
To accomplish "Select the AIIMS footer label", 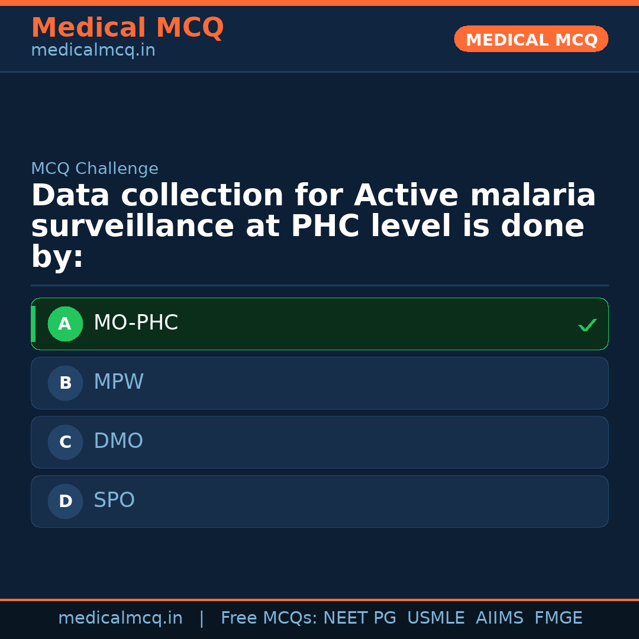I will [x=499, y=618].
